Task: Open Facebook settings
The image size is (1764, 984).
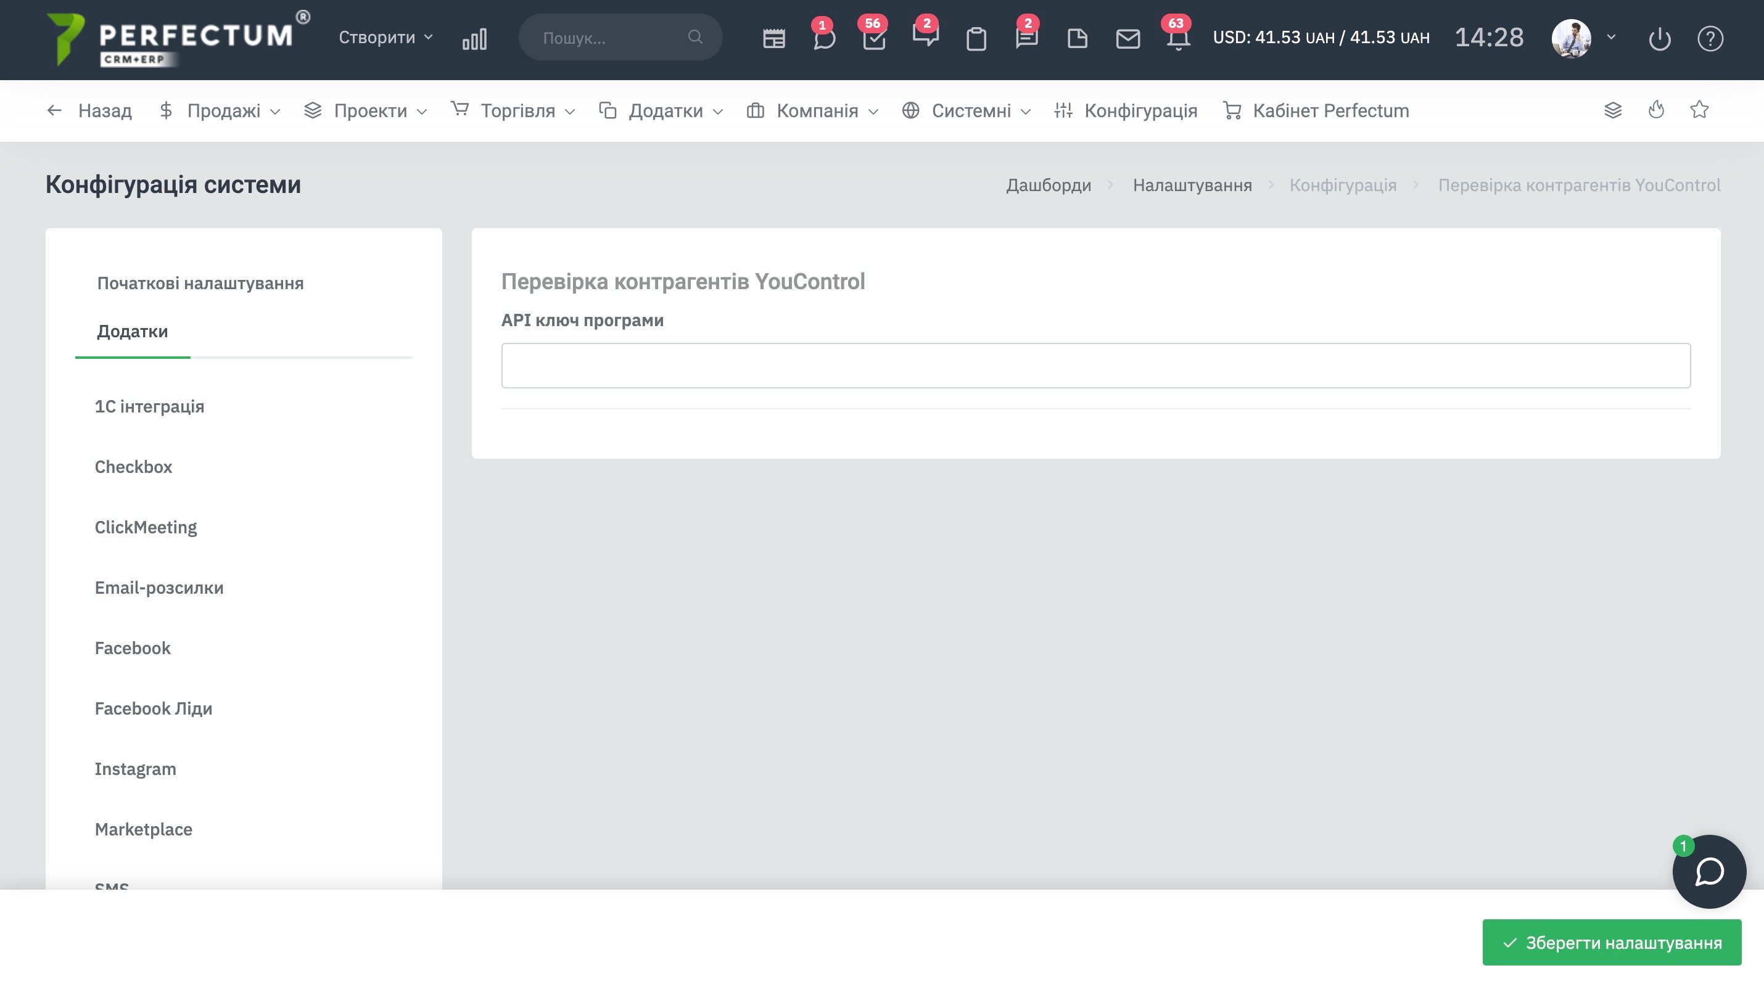Action: click(x=132, y=648)
